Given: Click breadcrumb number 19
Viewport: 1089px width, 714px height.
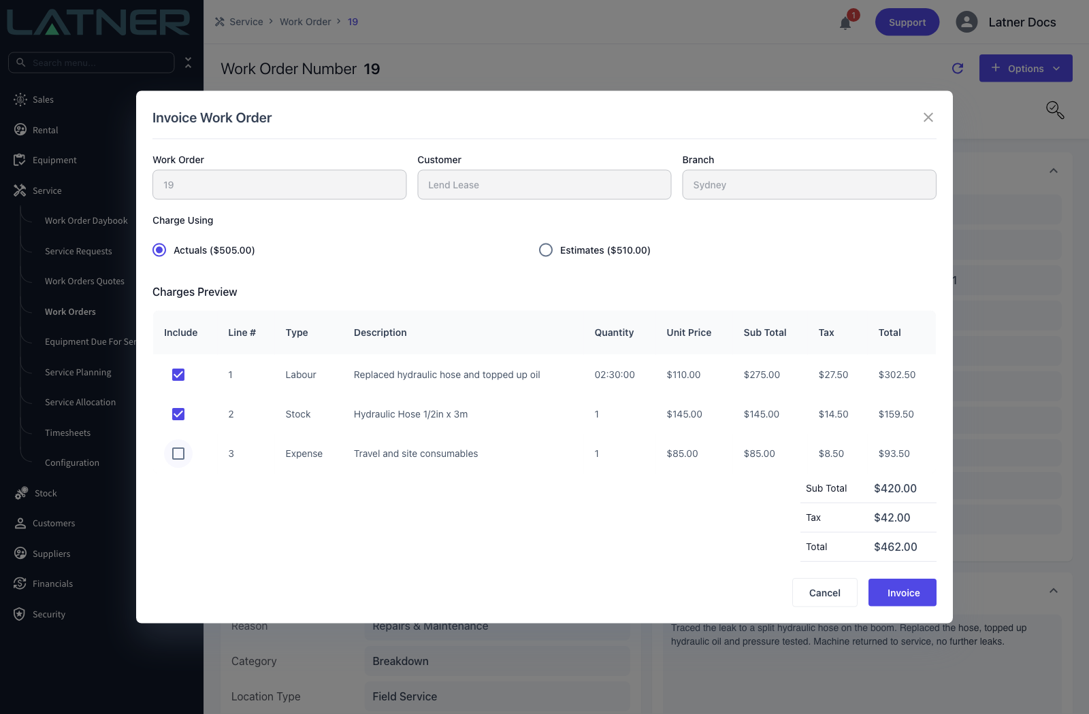Looking at the screenshot, I should (x=353, y=22).
